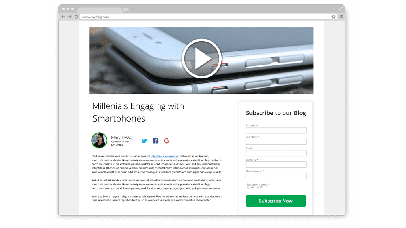
Task: Bookmark page with star icon
Action: [333, 17]
